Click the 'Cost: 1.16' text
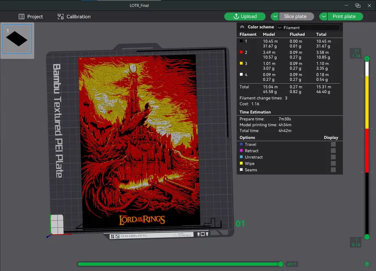This screenshot has height=271, width=376. 249,104
